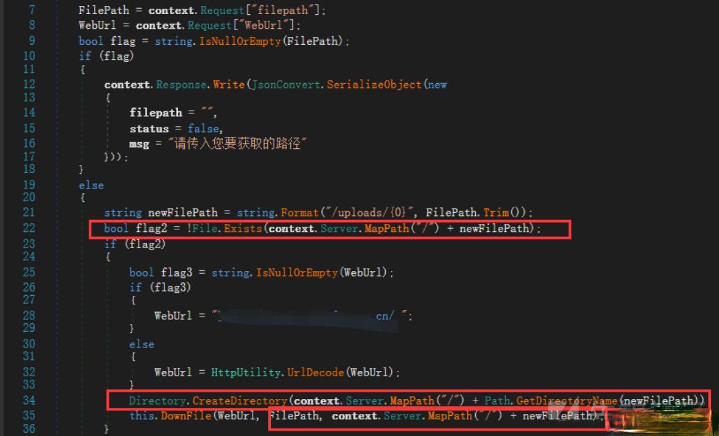Click the "/uploads/{0}" string literal
This screenshot has width=719, height=436.
[369, 213]
